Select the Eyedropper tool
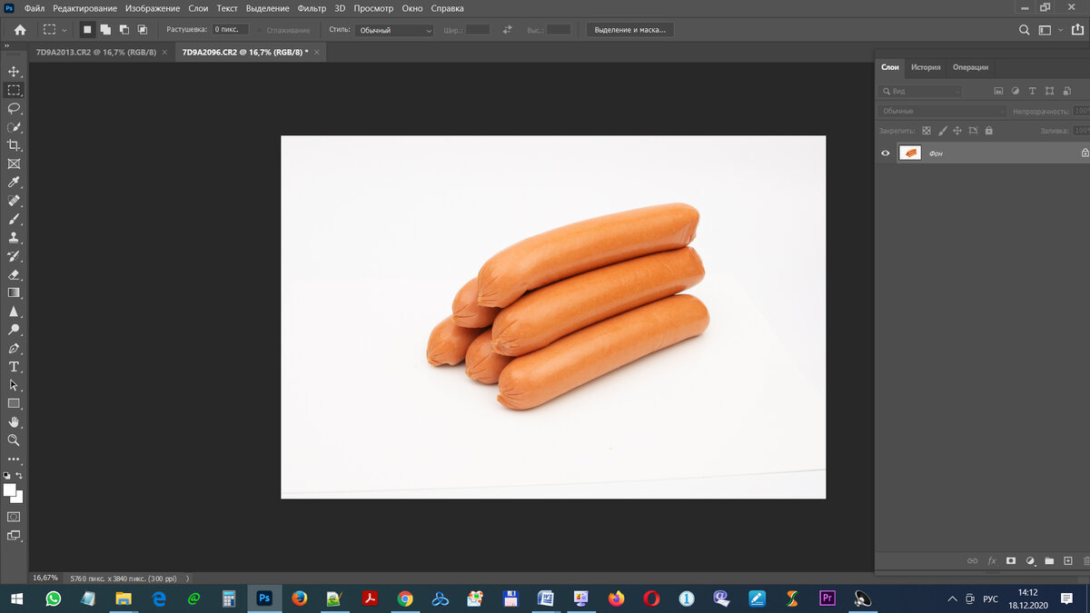The image size is (1090, 613). coord(14,183)
